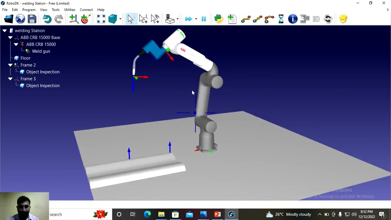Add a new reference frame
The height and width of the screenshot is (220, 391).
pos(73,19)
